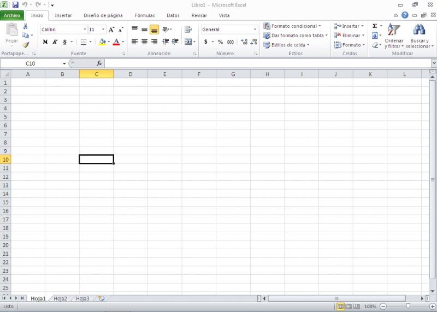
Task: Click the Cut scissors icon
Action: 26,26
